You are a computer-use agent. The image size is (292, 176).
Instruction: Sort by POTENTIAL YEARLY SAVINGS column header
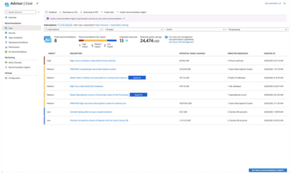coord(192,53)
